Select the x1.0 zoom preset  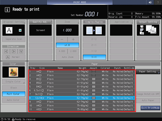(67, 45)
